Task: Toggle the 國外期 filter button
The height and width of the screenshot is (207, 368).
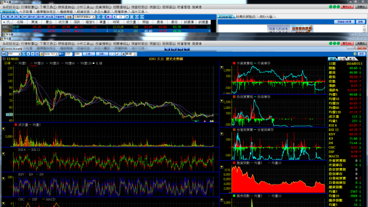Action: [40, 17]
